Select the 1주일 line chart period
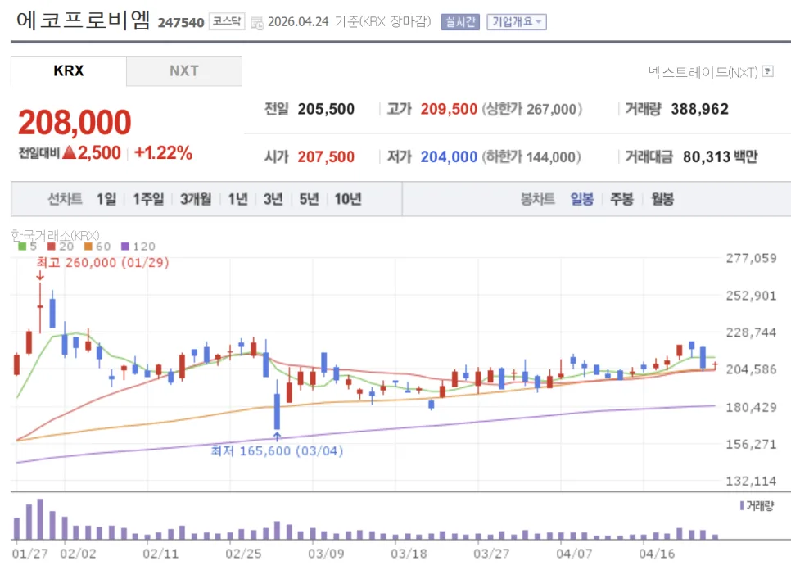The height and width of the screenshot is (570, 791). click(x=148, y=199)
